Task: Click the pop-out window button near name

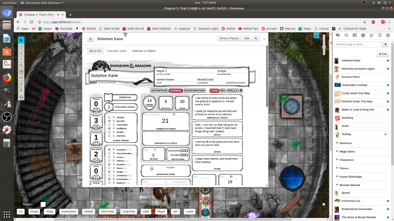Action: 90,39
